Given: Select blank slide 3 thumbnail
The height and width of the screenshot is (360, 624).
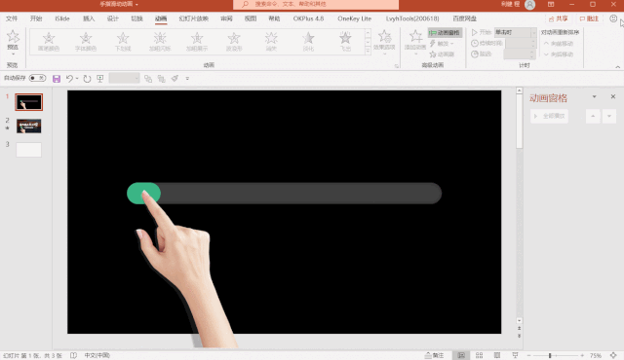Looking at the screenshot, I should (x=28, y=150).
